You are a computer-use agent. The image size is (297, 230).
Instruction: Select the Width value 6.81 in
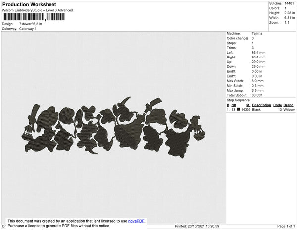(289, 18)
